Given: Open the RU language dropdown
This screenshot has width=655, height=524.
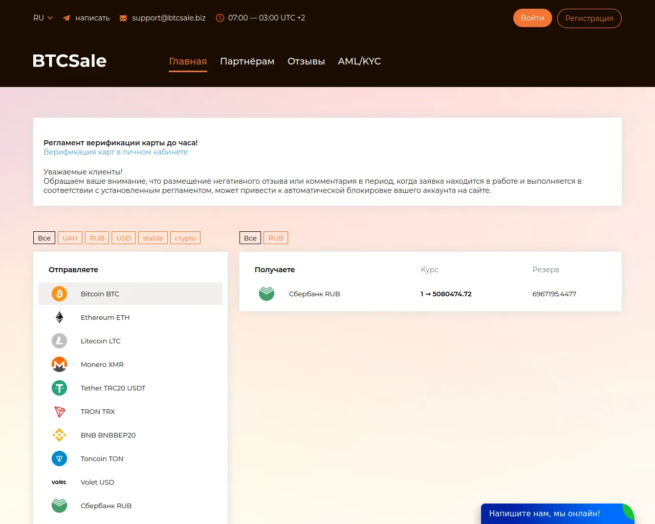Looking at the screenshot, I should click(43, 18).
